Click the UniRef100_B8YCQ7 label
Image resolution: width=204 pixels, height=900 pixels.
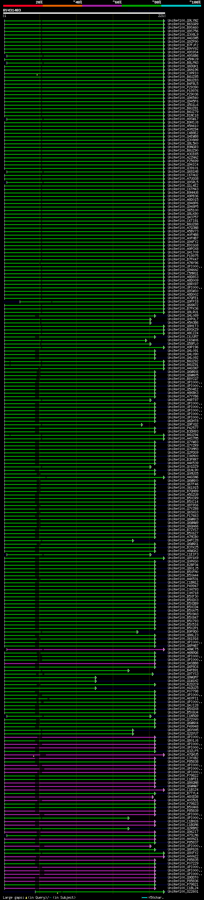183,379
